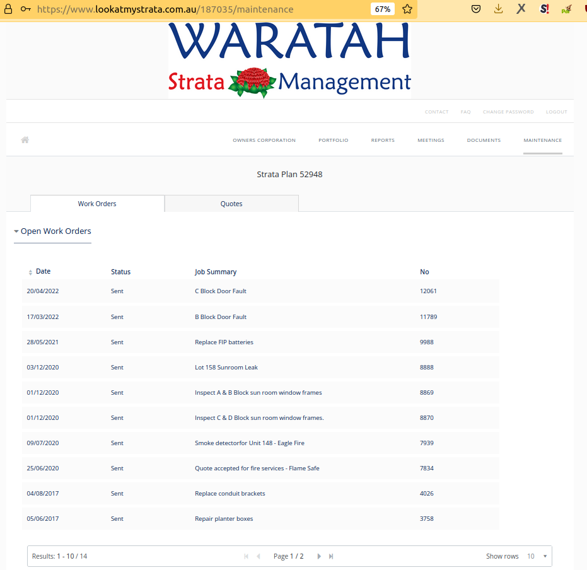Viewport: 587px width, 570px height.
Task: Sort by the Status column header
Action: [120, 272]
